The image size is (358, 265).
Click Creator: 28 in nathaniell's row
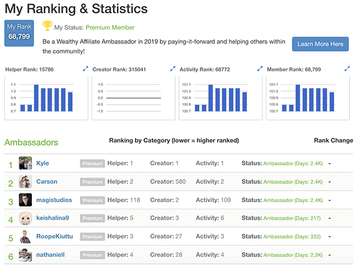coord(166,255)
